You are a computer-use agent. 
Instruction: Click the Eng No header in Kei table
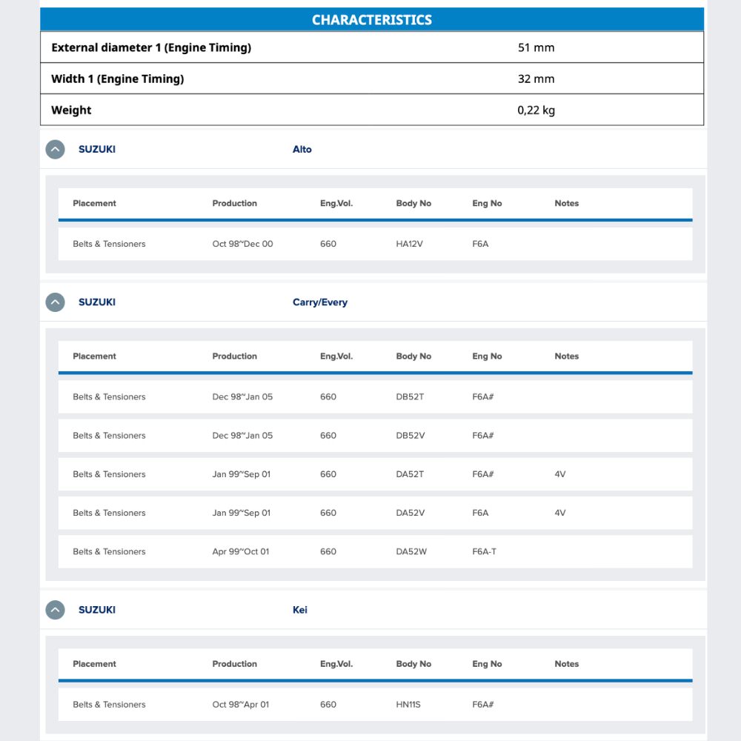[487, 664]
